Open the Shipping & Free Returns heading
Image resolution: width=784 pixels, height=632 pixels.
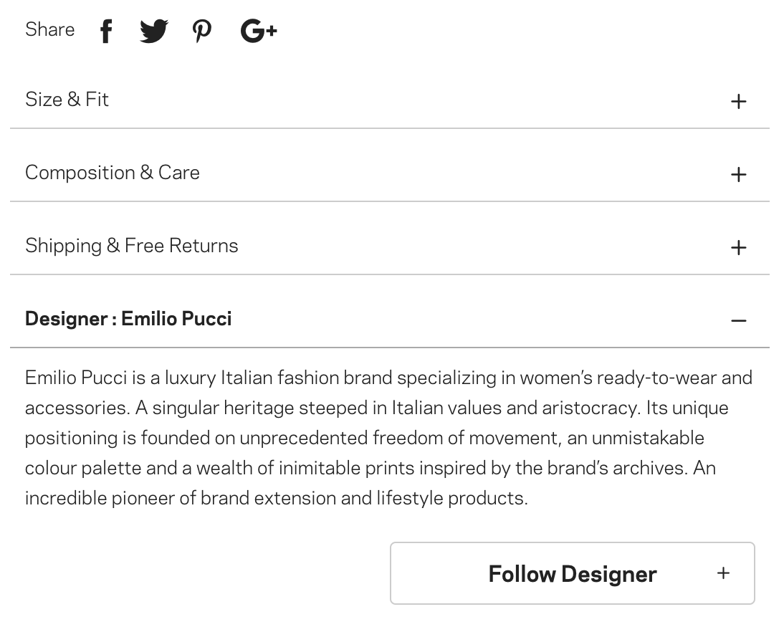coord(132,246)
